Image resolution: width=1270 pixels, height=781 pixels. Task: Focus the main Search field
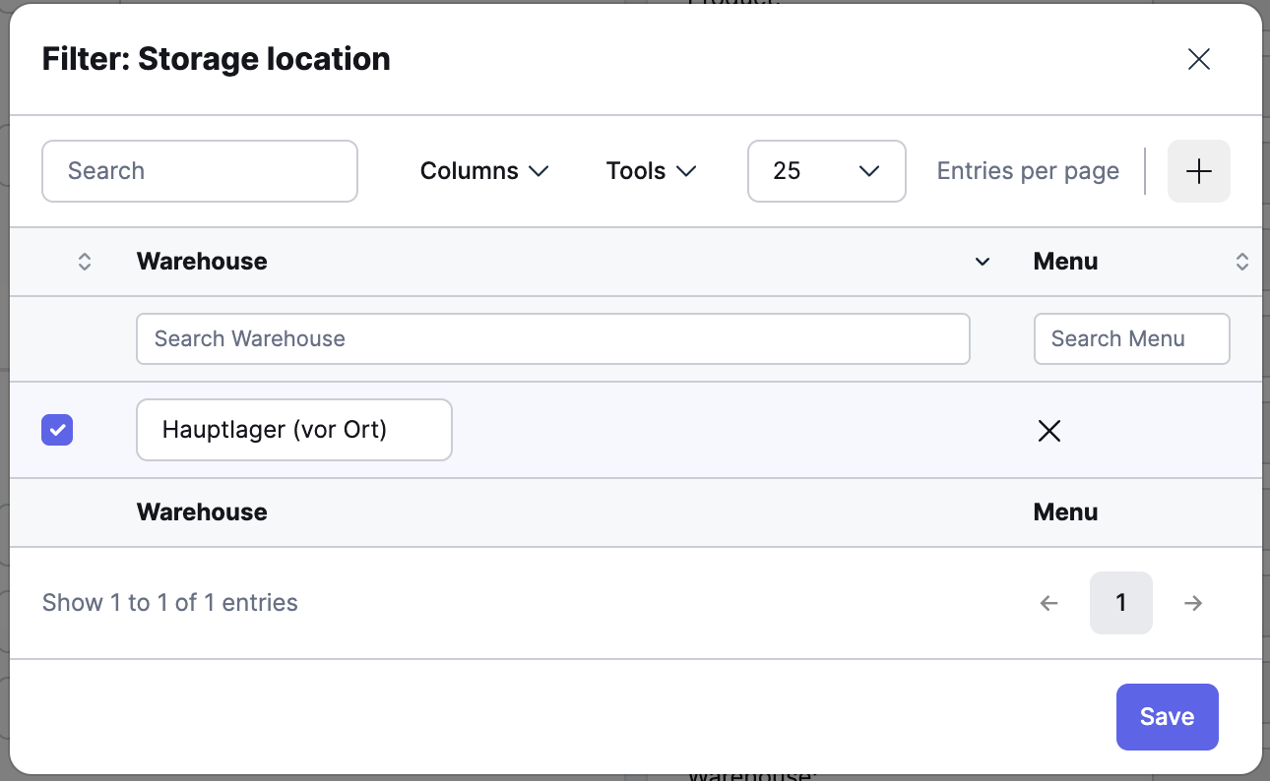[199, 171]
